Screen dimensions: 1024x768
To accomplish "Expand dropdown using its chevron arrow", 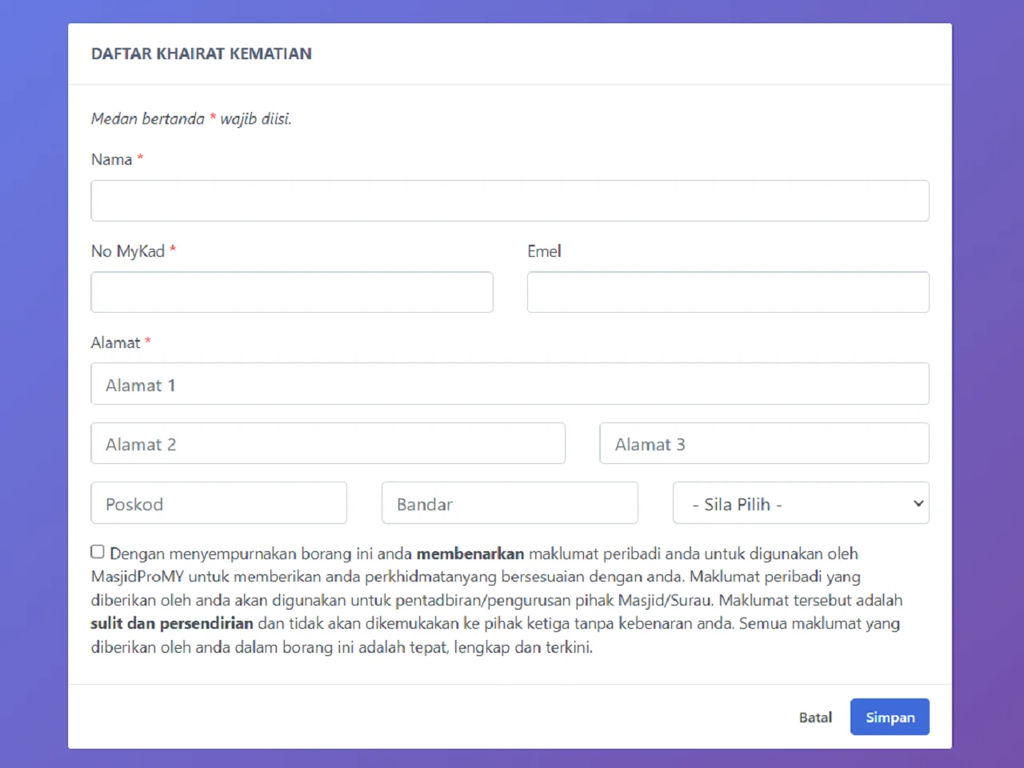I will point(918,503).
